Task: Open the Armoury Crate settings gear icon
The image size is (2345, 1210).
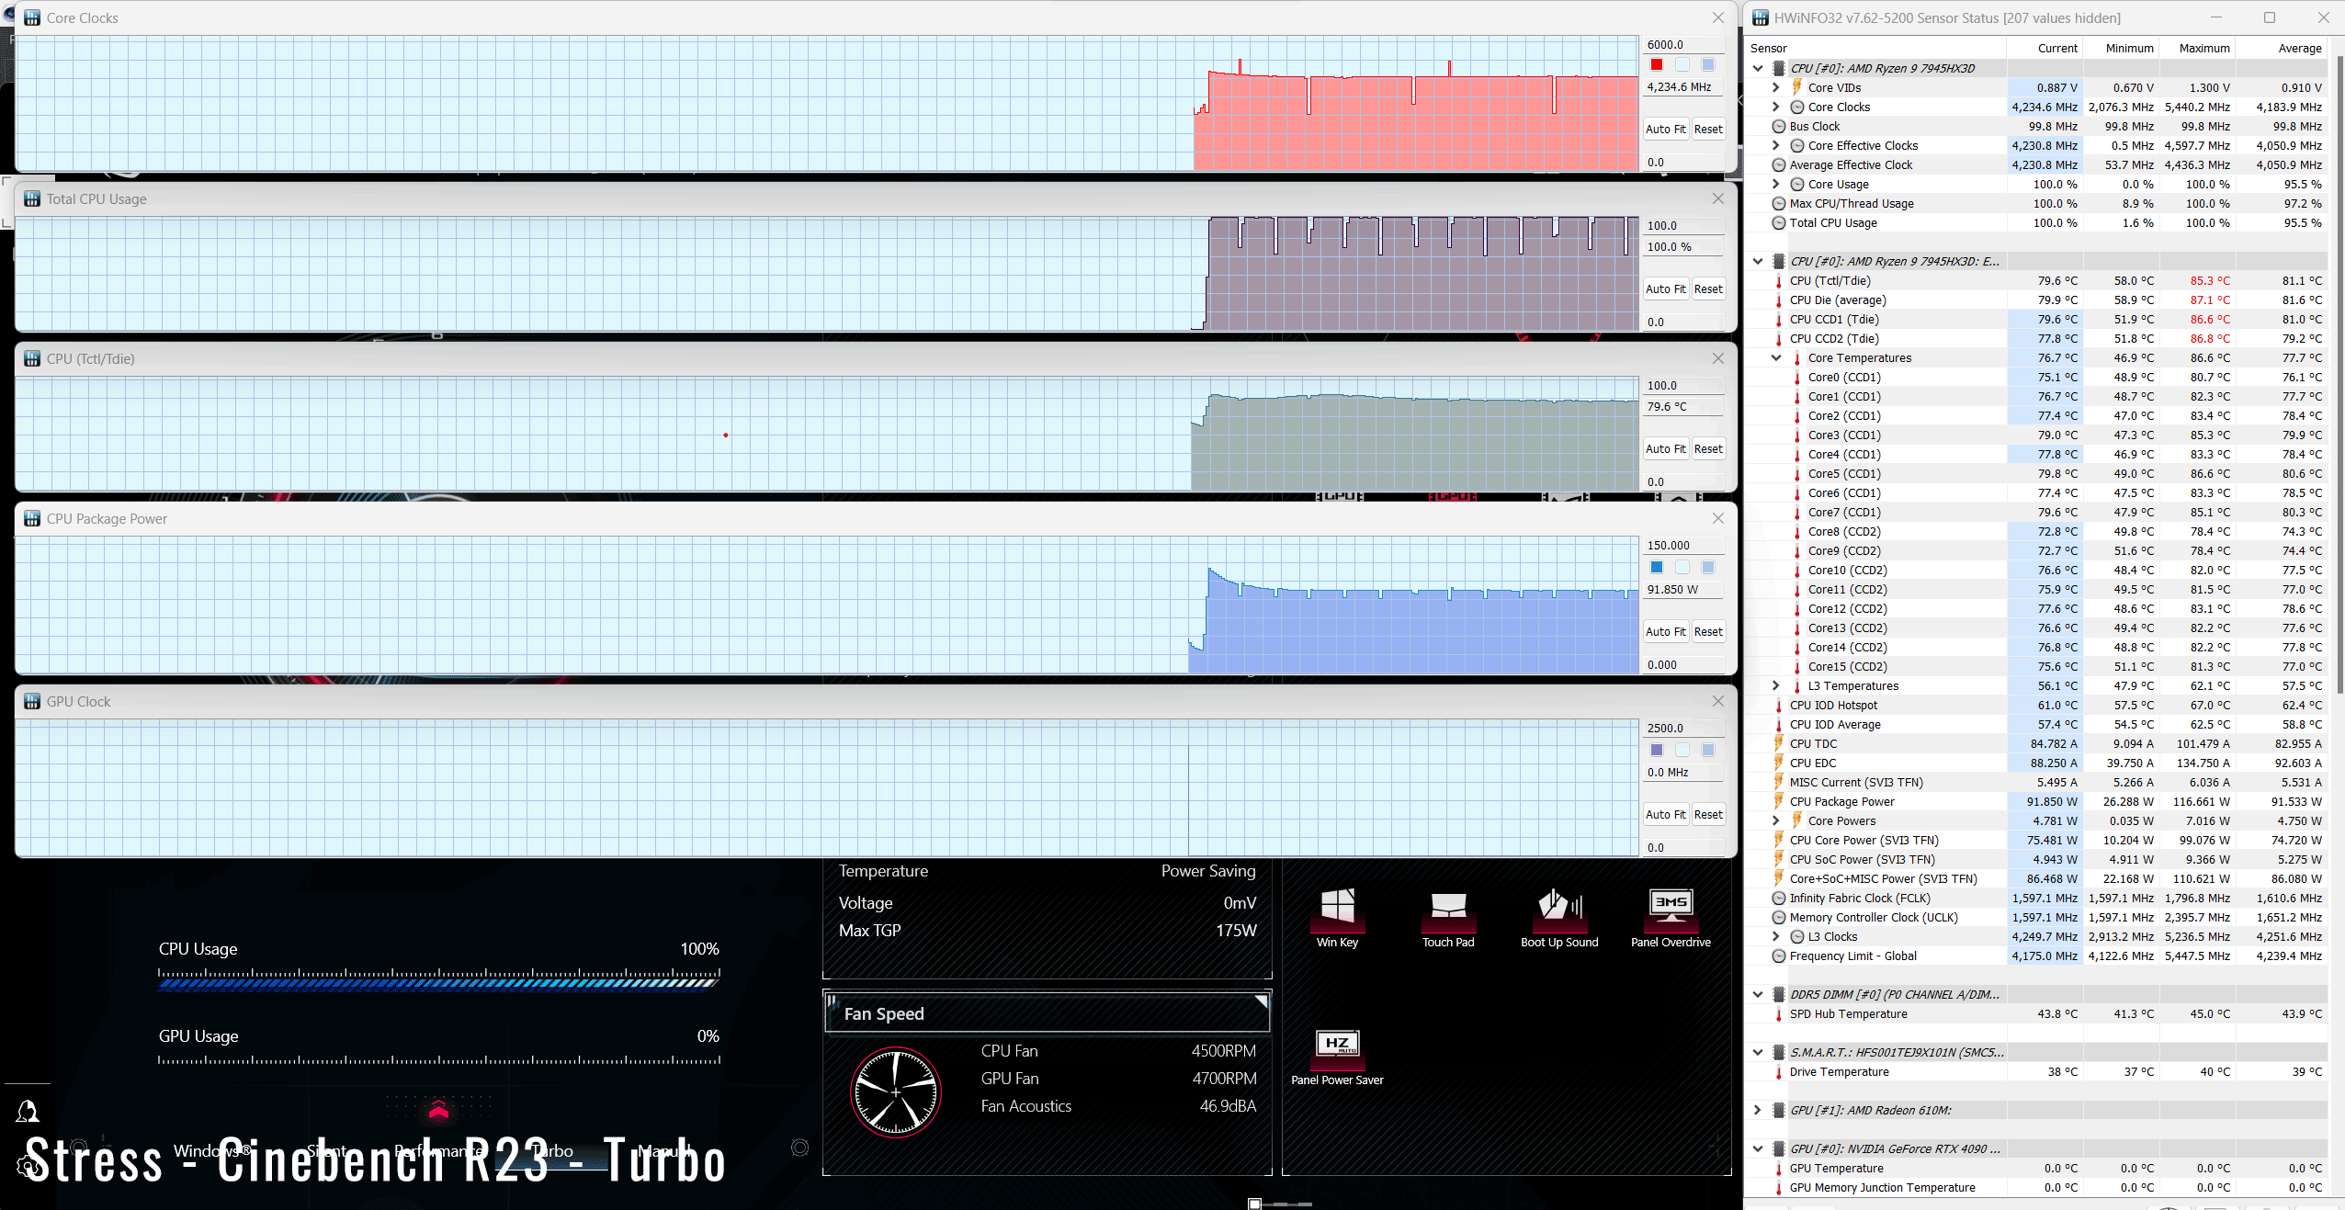Action: click(28, 1167)
